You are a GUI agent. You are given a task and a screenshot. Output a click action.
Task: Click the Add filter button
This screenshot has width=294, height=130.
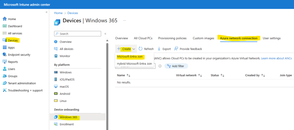click(x=176, y=66)
